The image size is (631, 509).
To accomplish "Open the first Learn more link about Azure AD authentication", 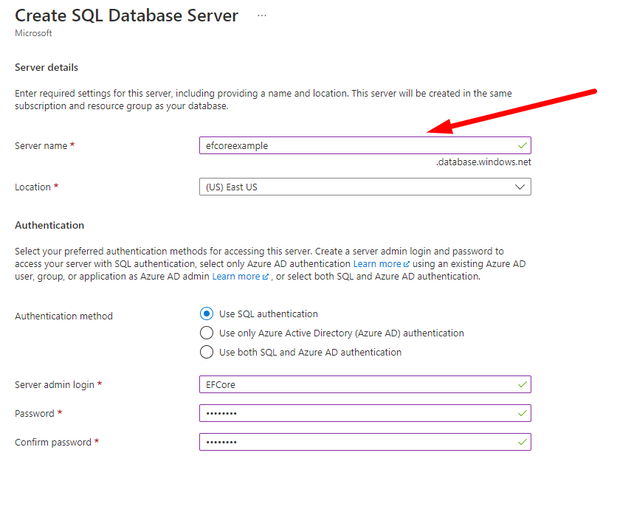I will coord(376,263).
